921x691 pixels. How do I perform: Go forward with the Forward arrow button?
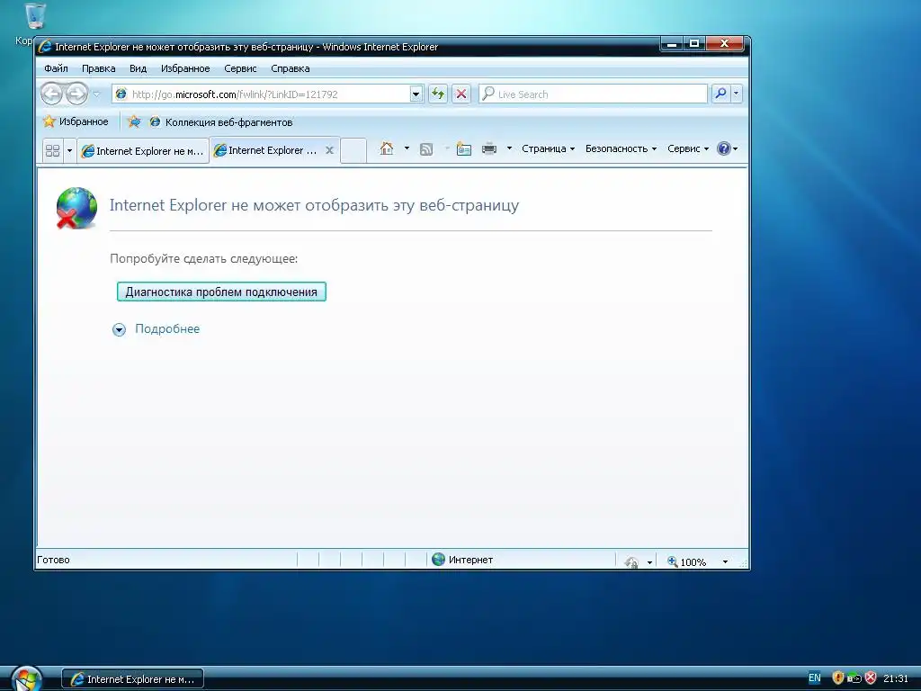76,94
